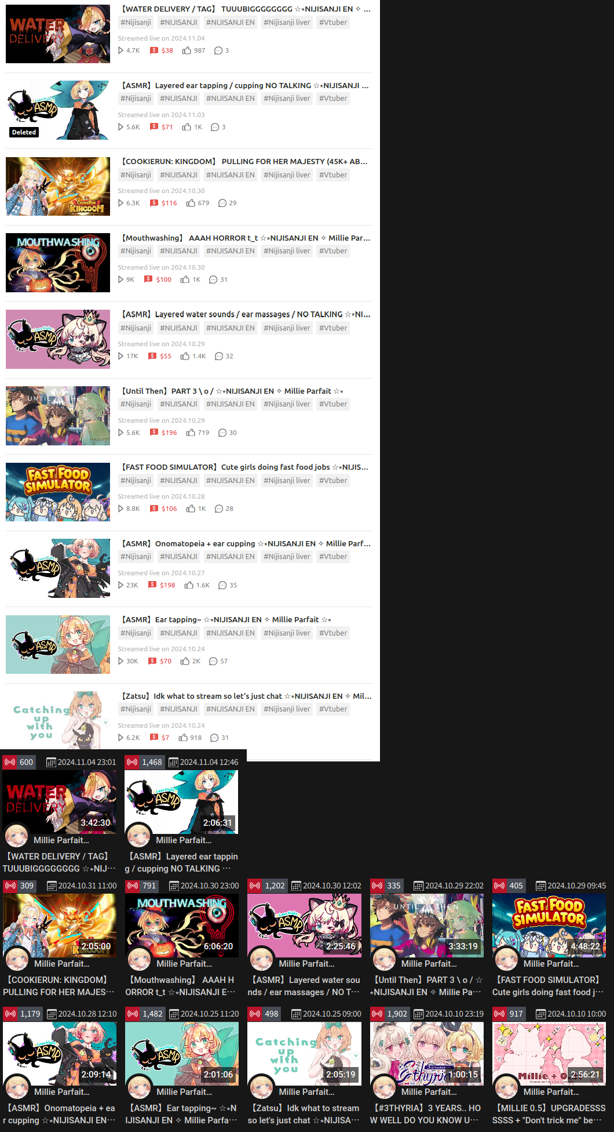Click the view count icon beside 4.7K

(120, 50)
